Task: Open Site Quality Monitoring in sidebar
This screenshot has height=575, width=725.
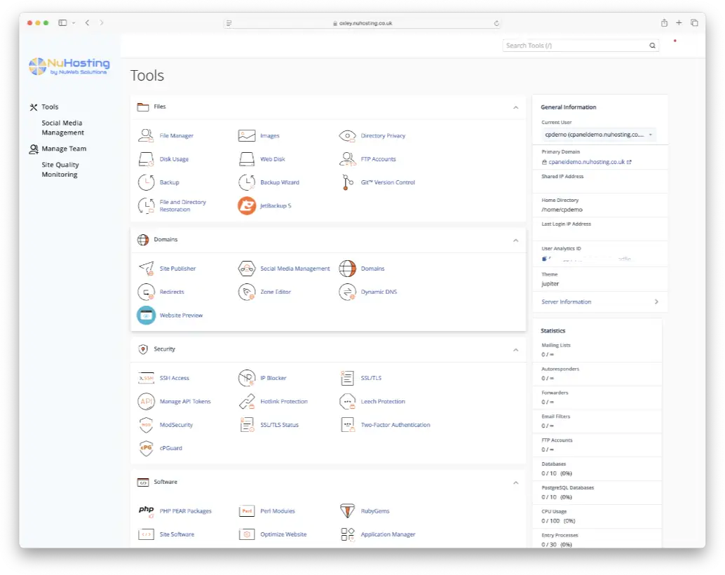Action: coord(60,170)
